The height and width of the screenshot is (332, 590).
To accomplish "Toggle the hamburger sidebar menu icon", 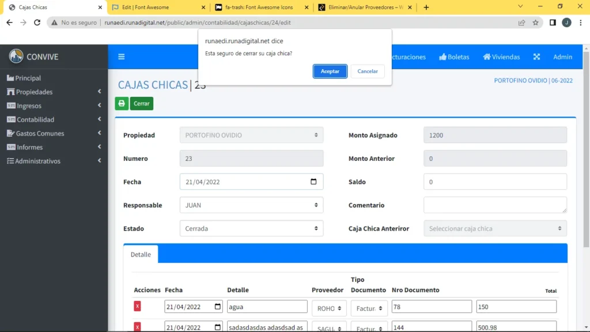I will (x=122, y=57).
